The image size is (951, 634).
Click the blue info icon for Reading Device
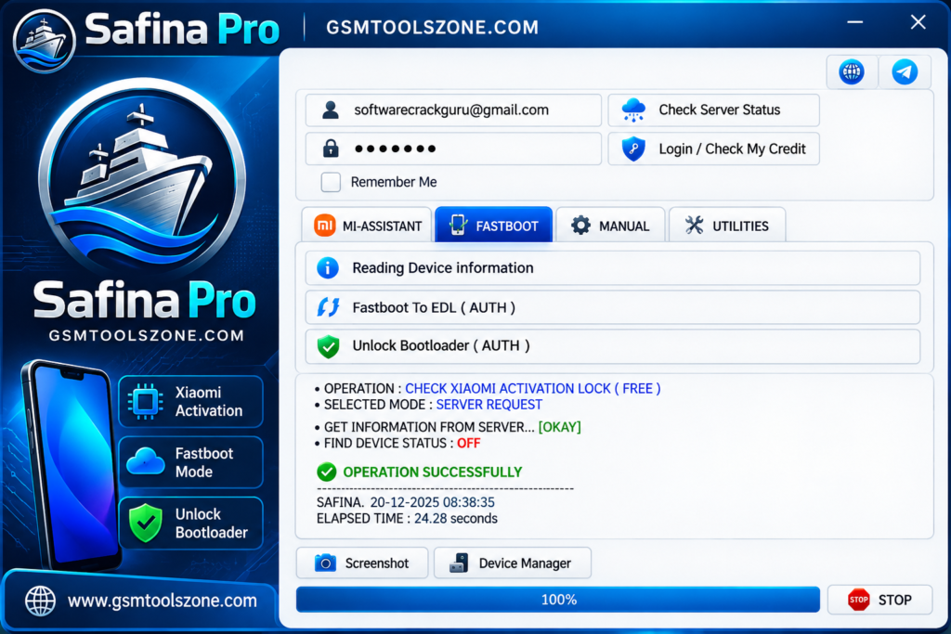[x=328, y=267]
